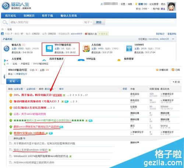Open thread 使用PE安装win 10的教程
This screenshot has width=184, height=168.
tap(29, 133)
